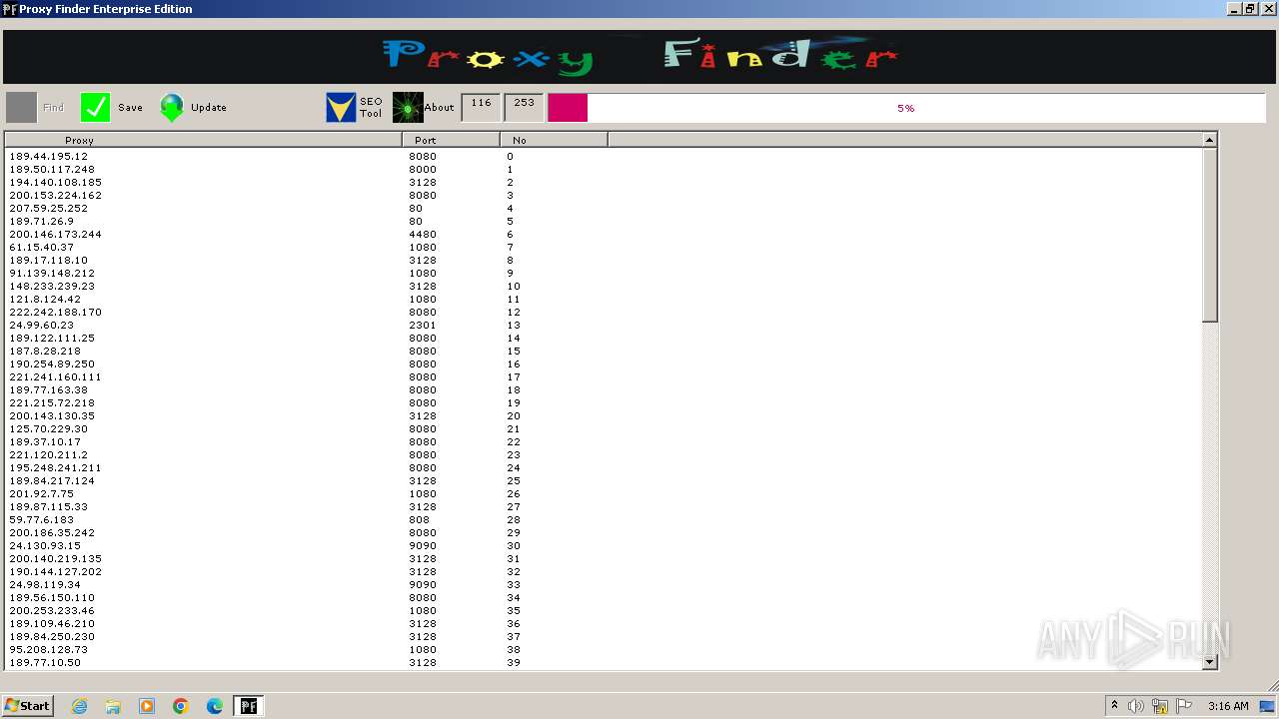Select proxy 201.92.7.75
The width and height of the screenshot is (1279, 719).
click(41, 494)
